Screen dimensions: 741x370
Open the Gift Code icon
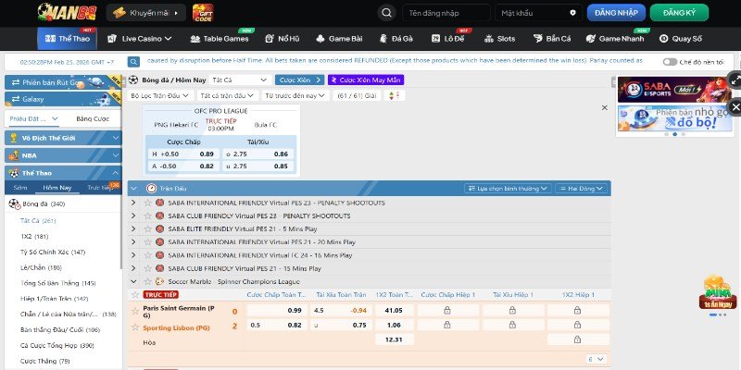coord(203,13)
